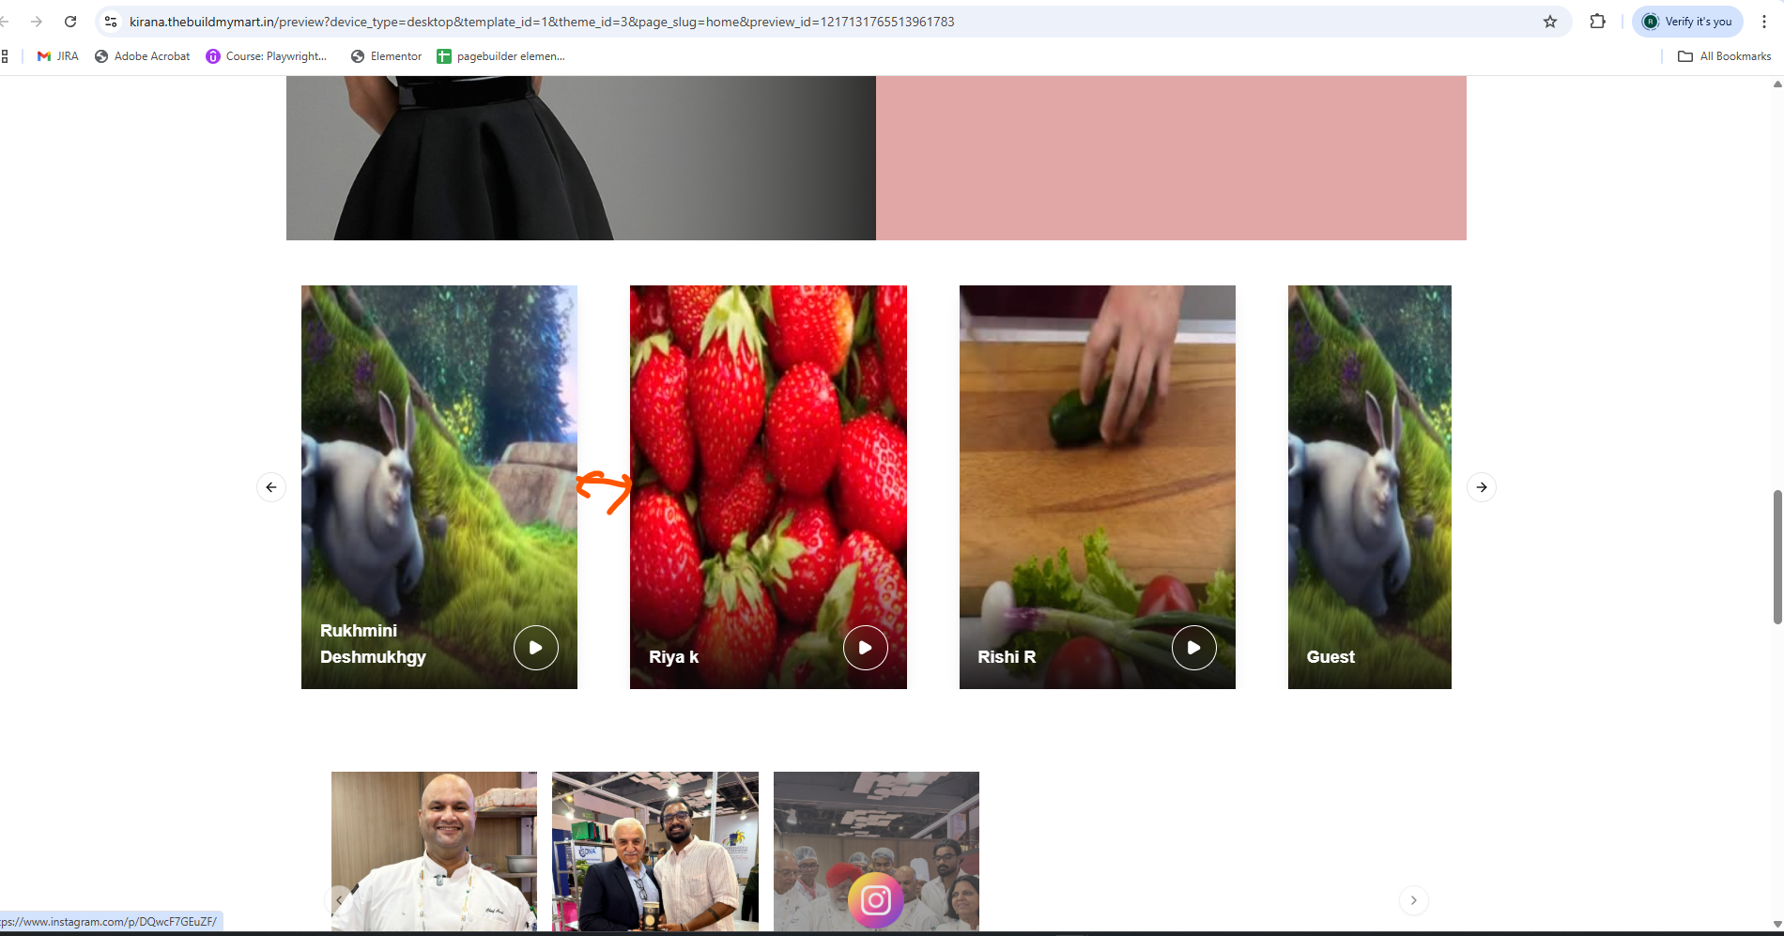Screen dimensions: 1784x936
Task: Open the two men at expo photo
Action: (x=655, y=852)
